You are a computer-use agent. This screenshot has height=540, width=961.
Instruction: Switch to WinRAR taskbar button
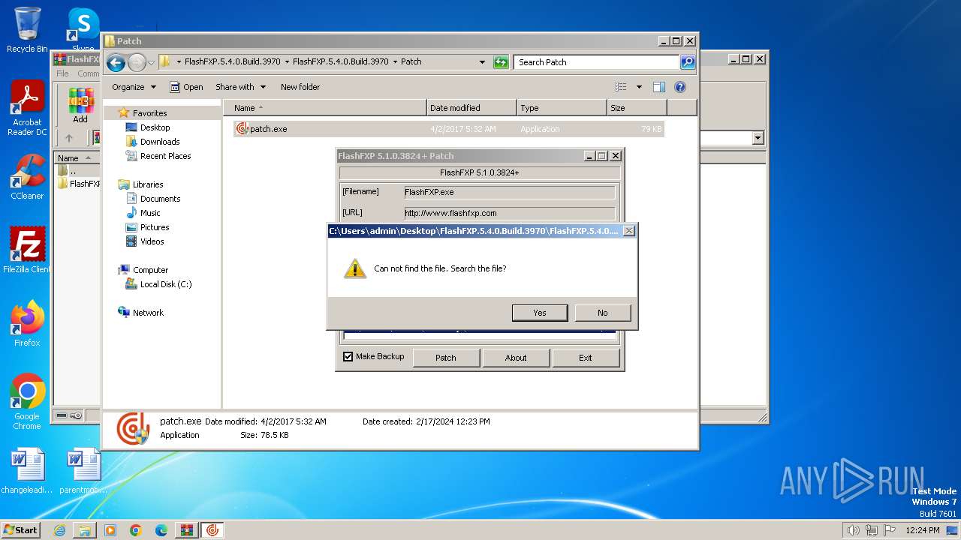[186, 530]
